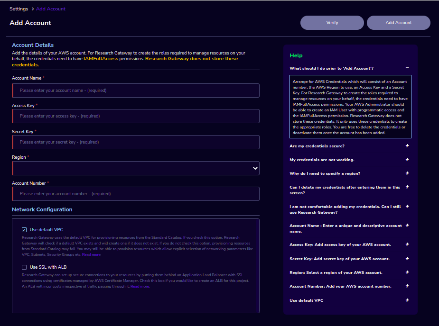The width and height of the screenshot is (439, 326).
Task: Open the Region dropdown
Action: 136,168
